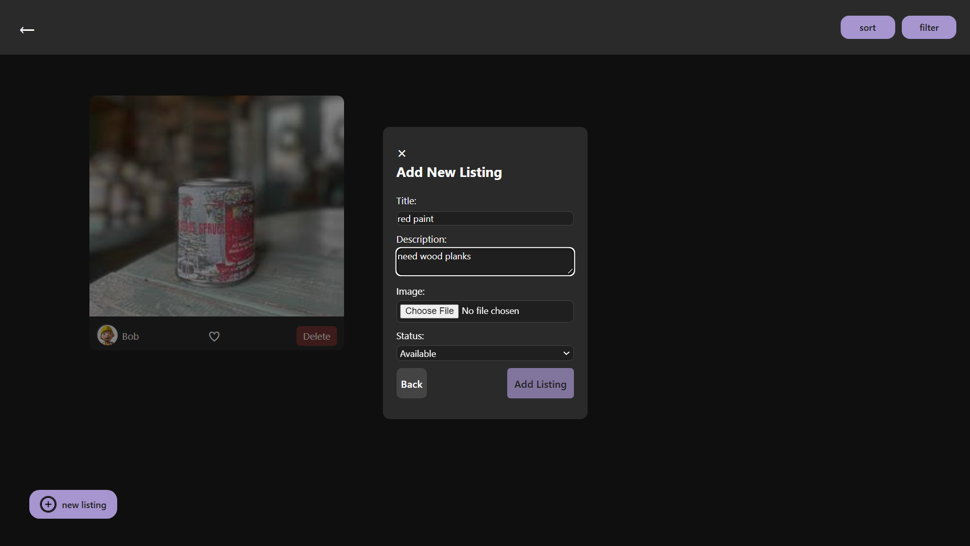Screen dimensions: 970x546
Task: Like Bob's listing with the heart icon
Action: [x=214, y=336]
